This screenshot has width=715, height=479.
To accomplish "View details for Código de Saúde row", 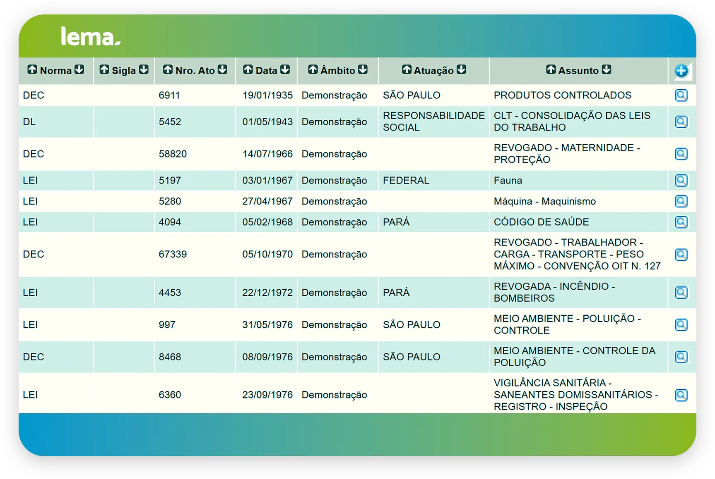I will tap(681, 222).
